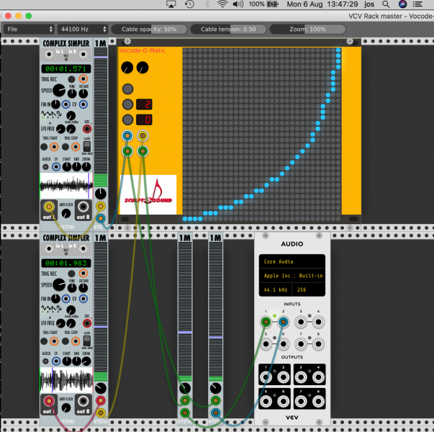Toggle TRIG REC button on lower Complex Simpler
The width and height of the screenshot is (434, 432).
point(71,274)
